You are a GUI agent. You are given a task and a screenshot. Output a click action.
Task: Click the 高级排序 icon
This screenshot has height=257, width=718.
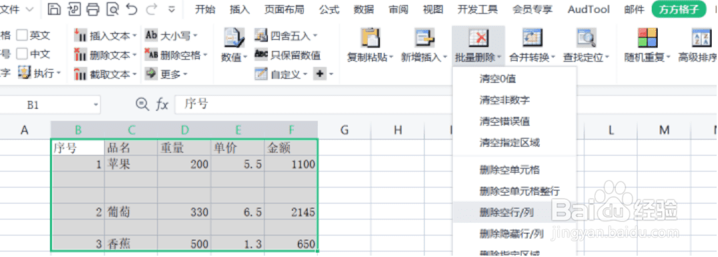coord(701,38)
